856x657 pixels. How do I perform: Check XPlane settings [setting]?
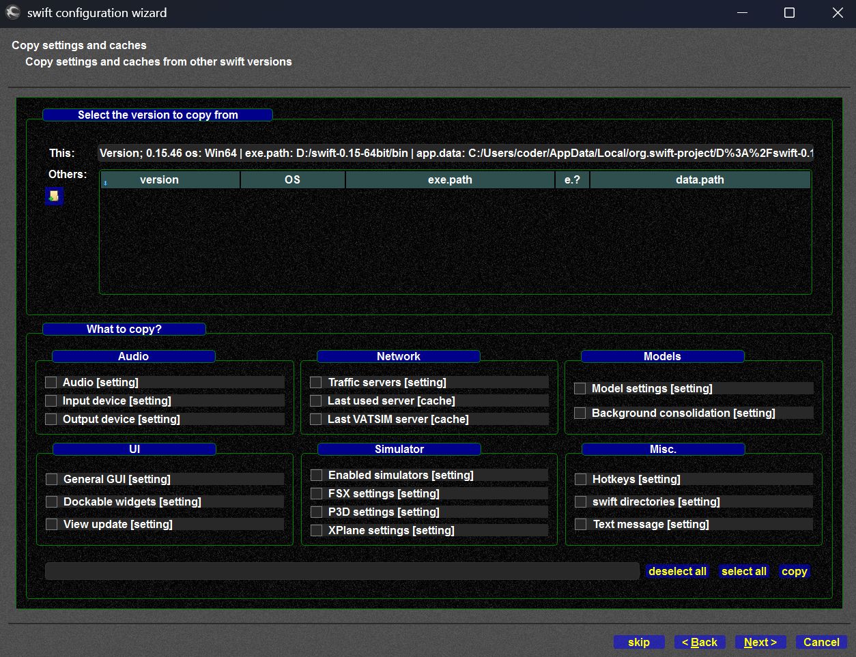pyautogui.click(x=317, y=530)
